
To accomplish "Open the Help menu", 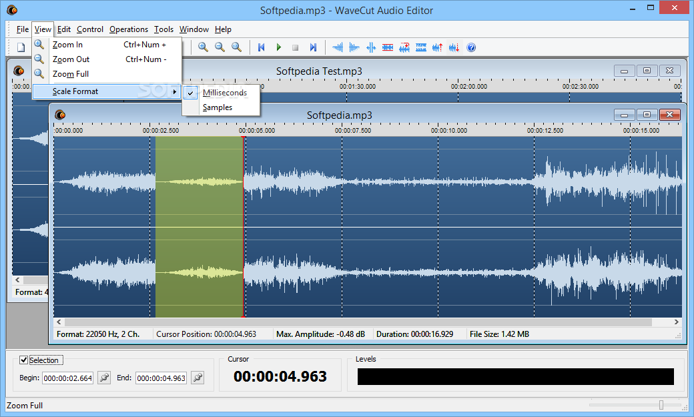I will [223, 29].
